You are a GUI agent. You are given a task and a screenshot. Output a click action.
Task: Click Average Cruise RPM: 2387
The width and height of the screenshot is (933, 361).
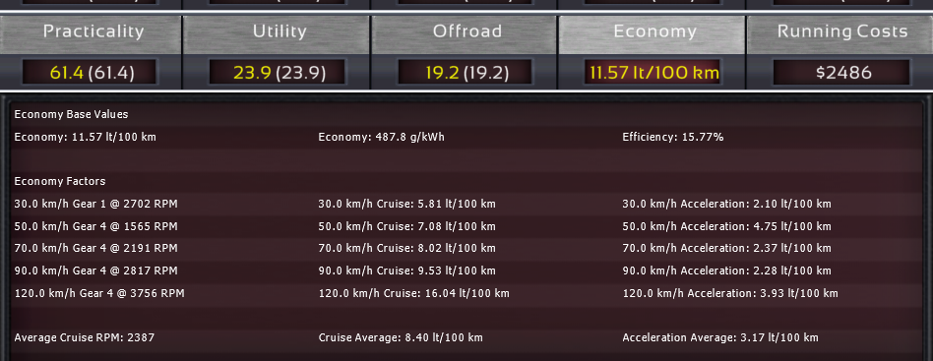[85, 337]
